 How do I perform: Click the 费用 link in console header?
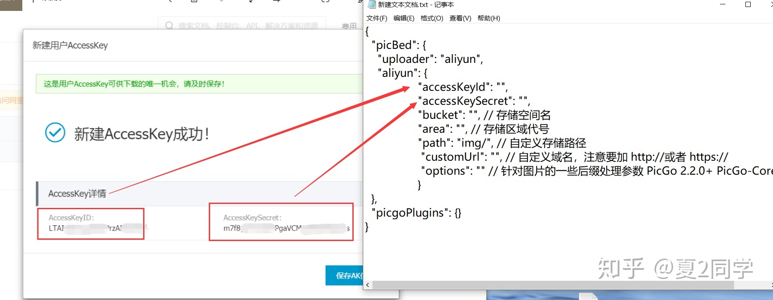(x=349, y=26)
